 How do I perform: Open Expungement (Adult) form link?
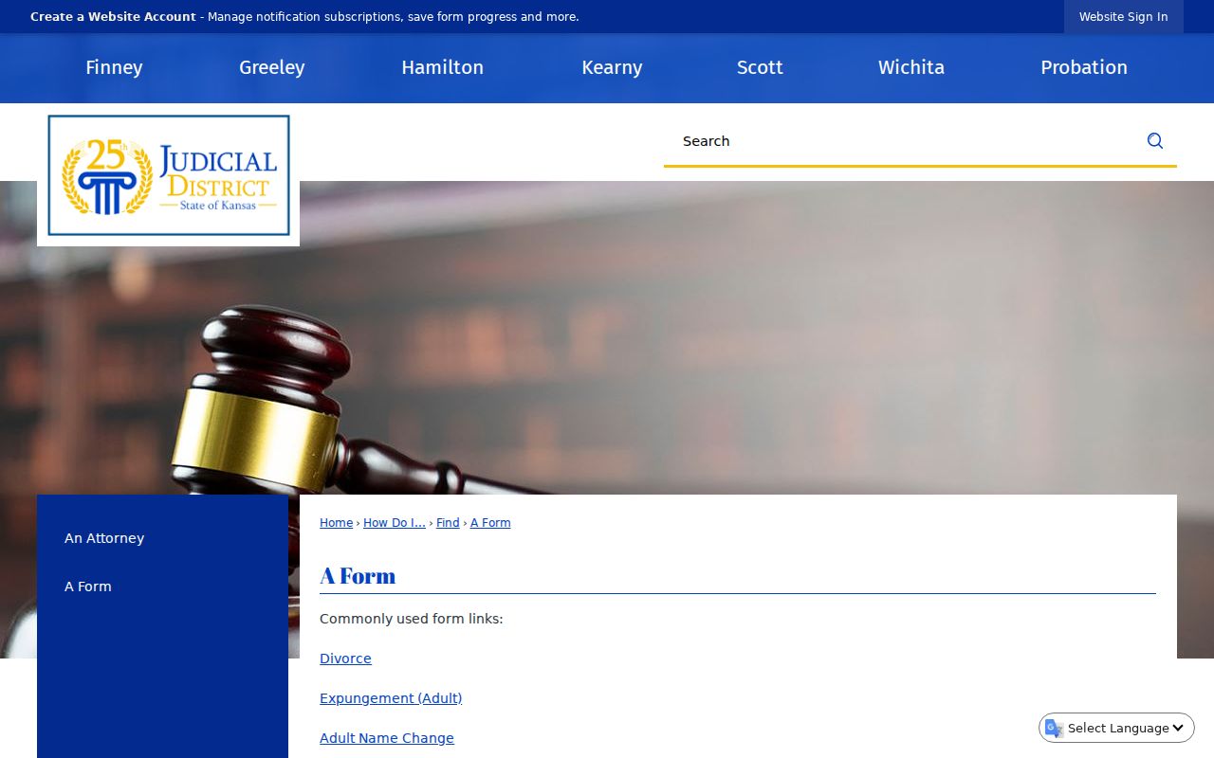pyautogui.click(x=391, y=698)
